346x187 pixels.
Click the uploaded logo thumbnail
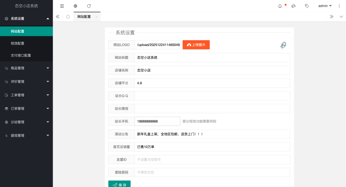(x=283, y=45)
